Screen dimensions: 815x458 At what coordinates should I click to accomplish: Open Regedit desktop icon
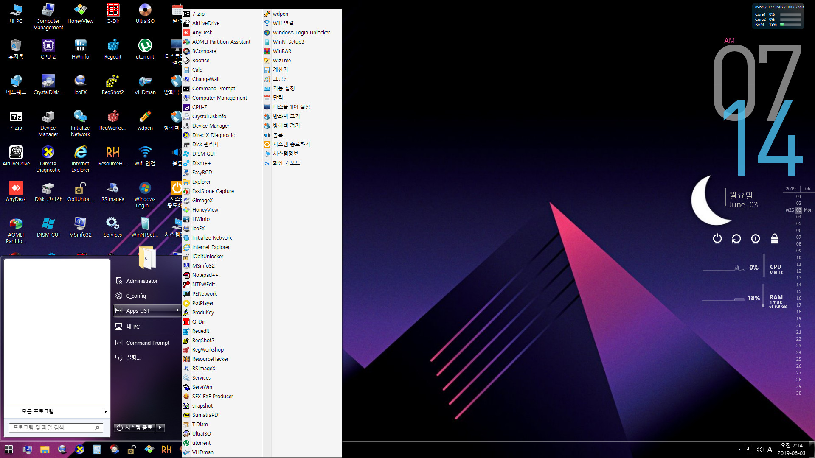coord(112,49)
